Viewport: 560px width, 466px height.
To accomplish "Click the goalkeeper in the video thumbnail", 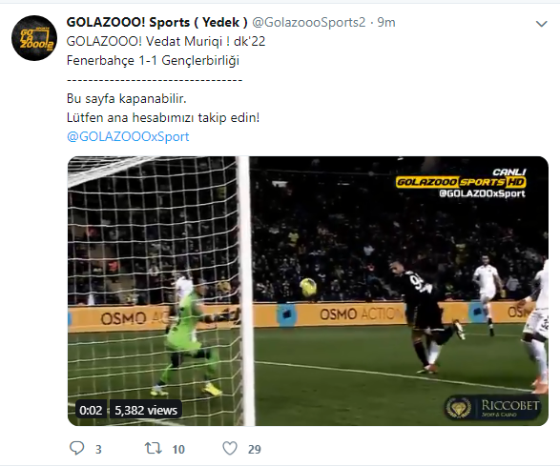I will point(186,339).
